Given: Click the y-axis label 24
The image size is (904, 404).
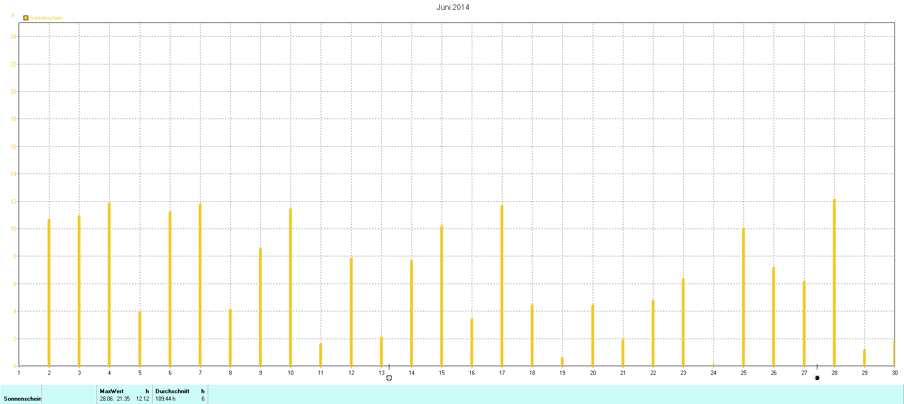Looking at the screenshot, I should (13, 37).
